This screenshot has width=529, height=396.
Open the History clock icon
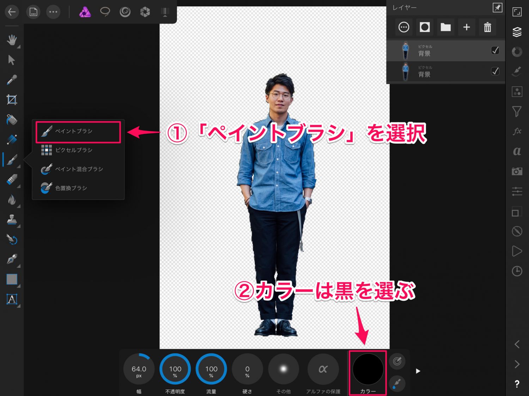pyautogui.click(x=517, y=271)
